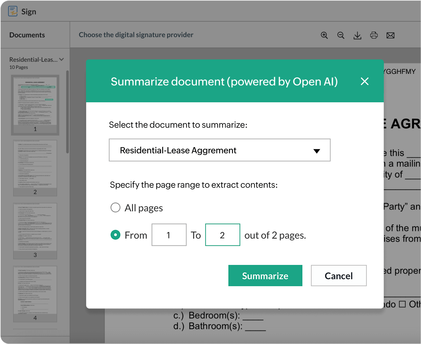Click the 'out of 2 pages.' text

[275, 235]
